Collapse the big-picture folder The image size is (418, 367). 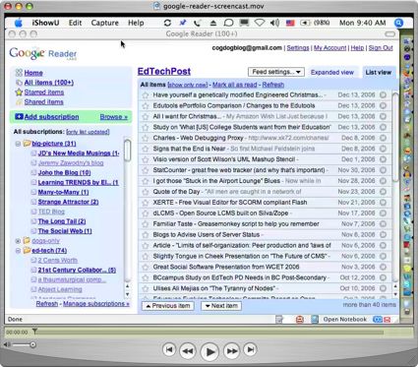point(18,144)
